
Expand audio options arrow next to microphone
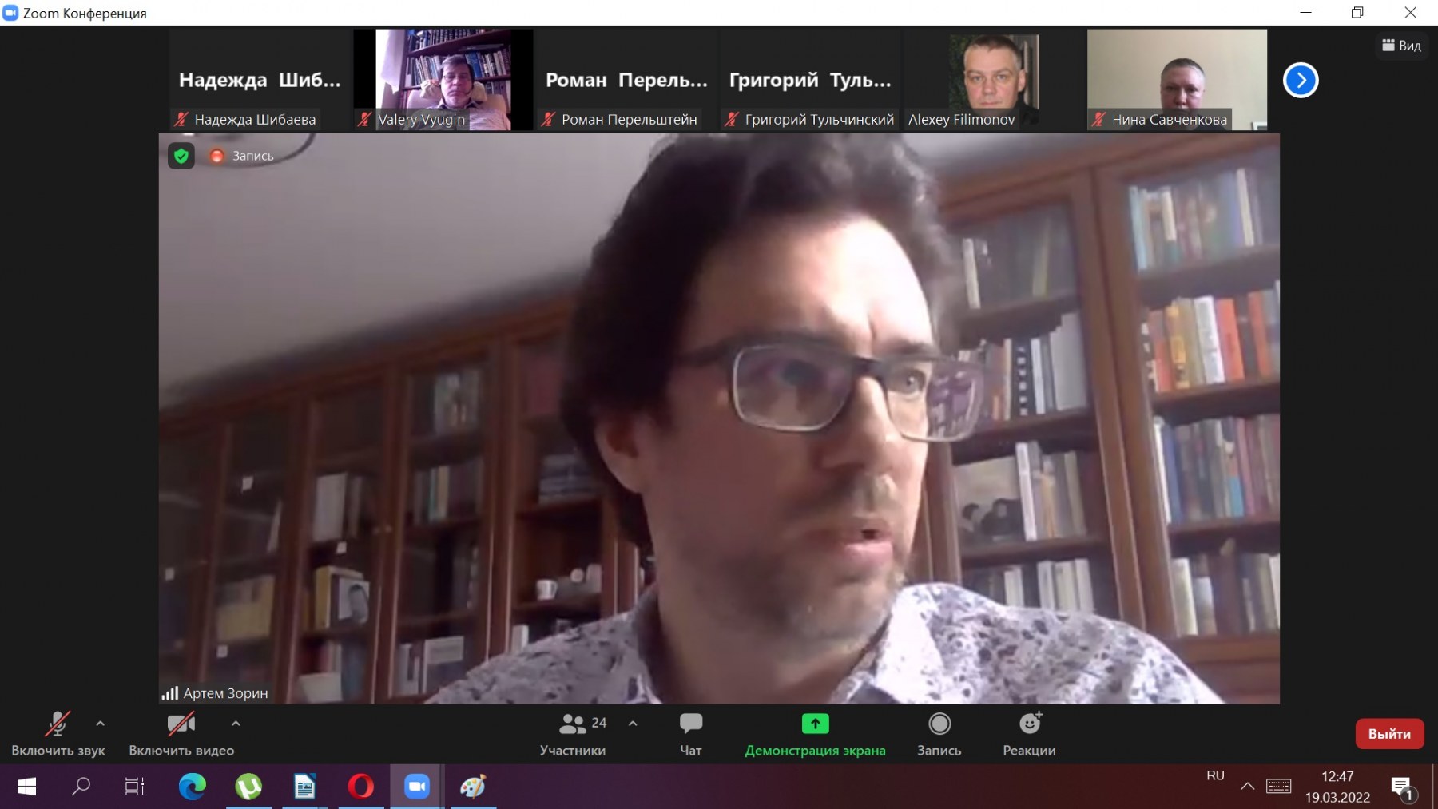coord(100,724)
